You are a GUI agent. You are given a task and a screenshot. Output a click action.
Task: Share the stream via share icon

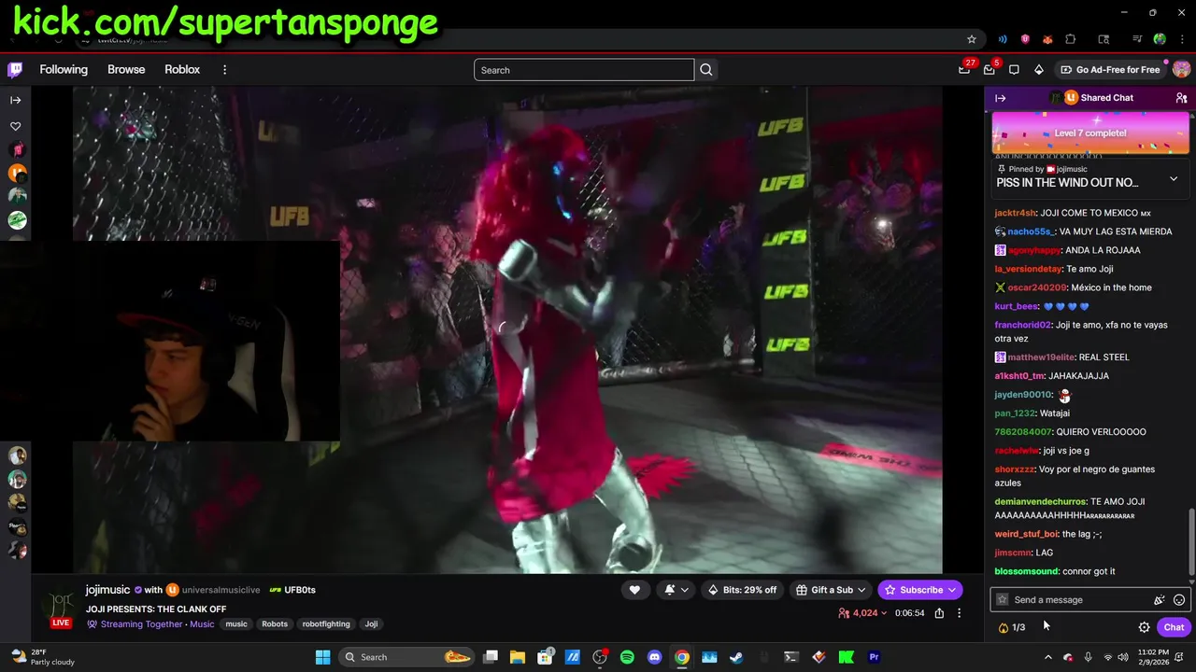pos(939,613)
